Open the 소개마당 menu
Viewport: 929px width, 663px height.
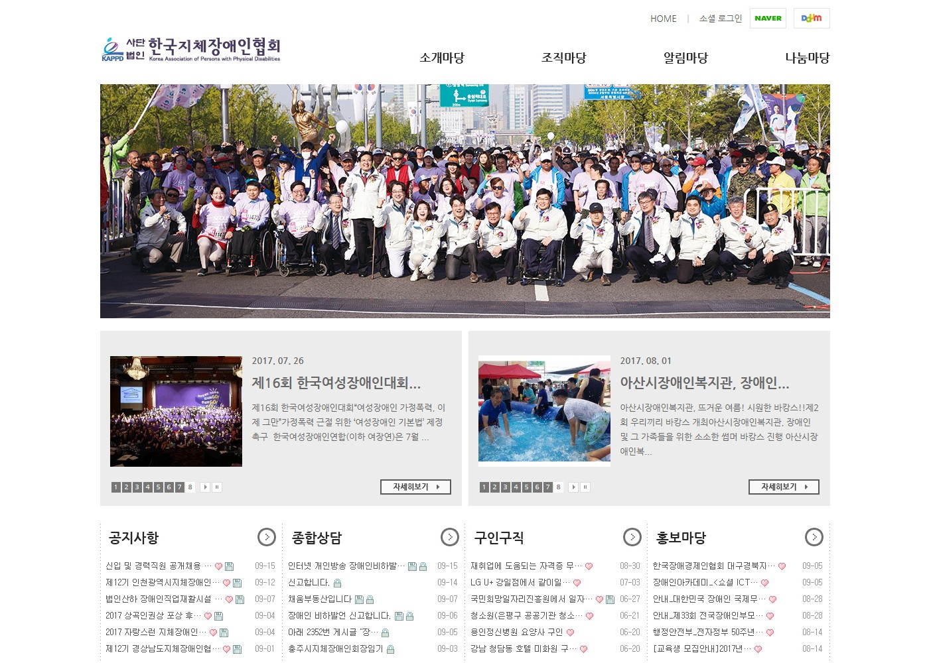441,58
